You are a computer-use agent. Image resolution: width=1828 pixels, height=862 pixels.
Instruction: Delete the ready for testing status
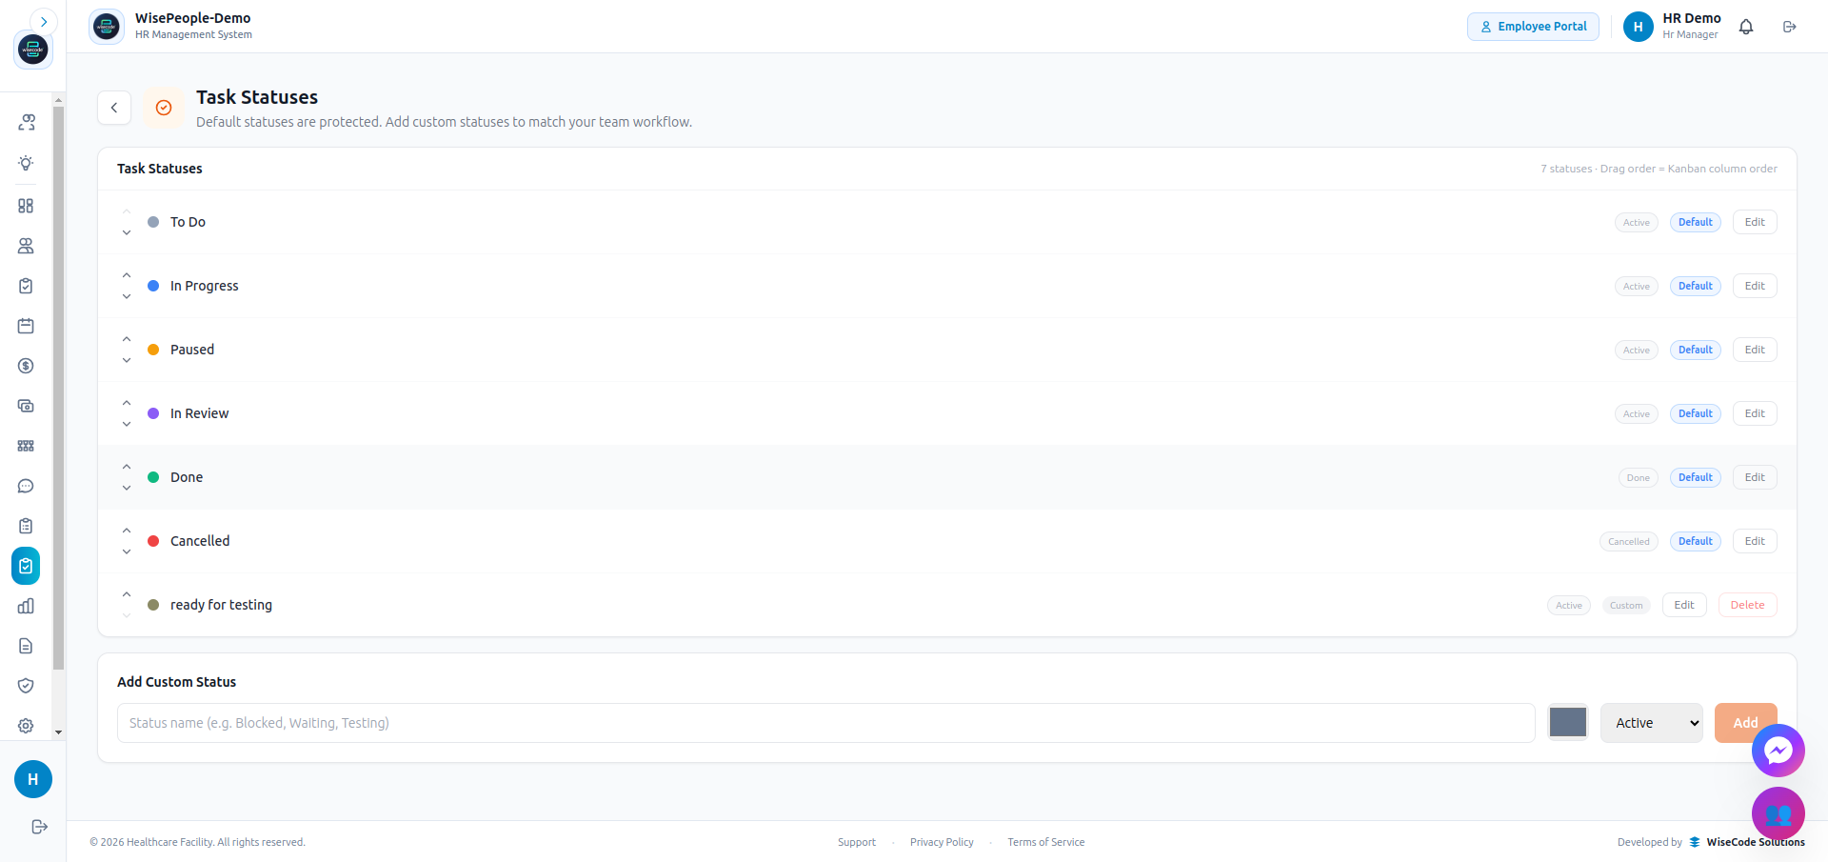[1748, 605]
